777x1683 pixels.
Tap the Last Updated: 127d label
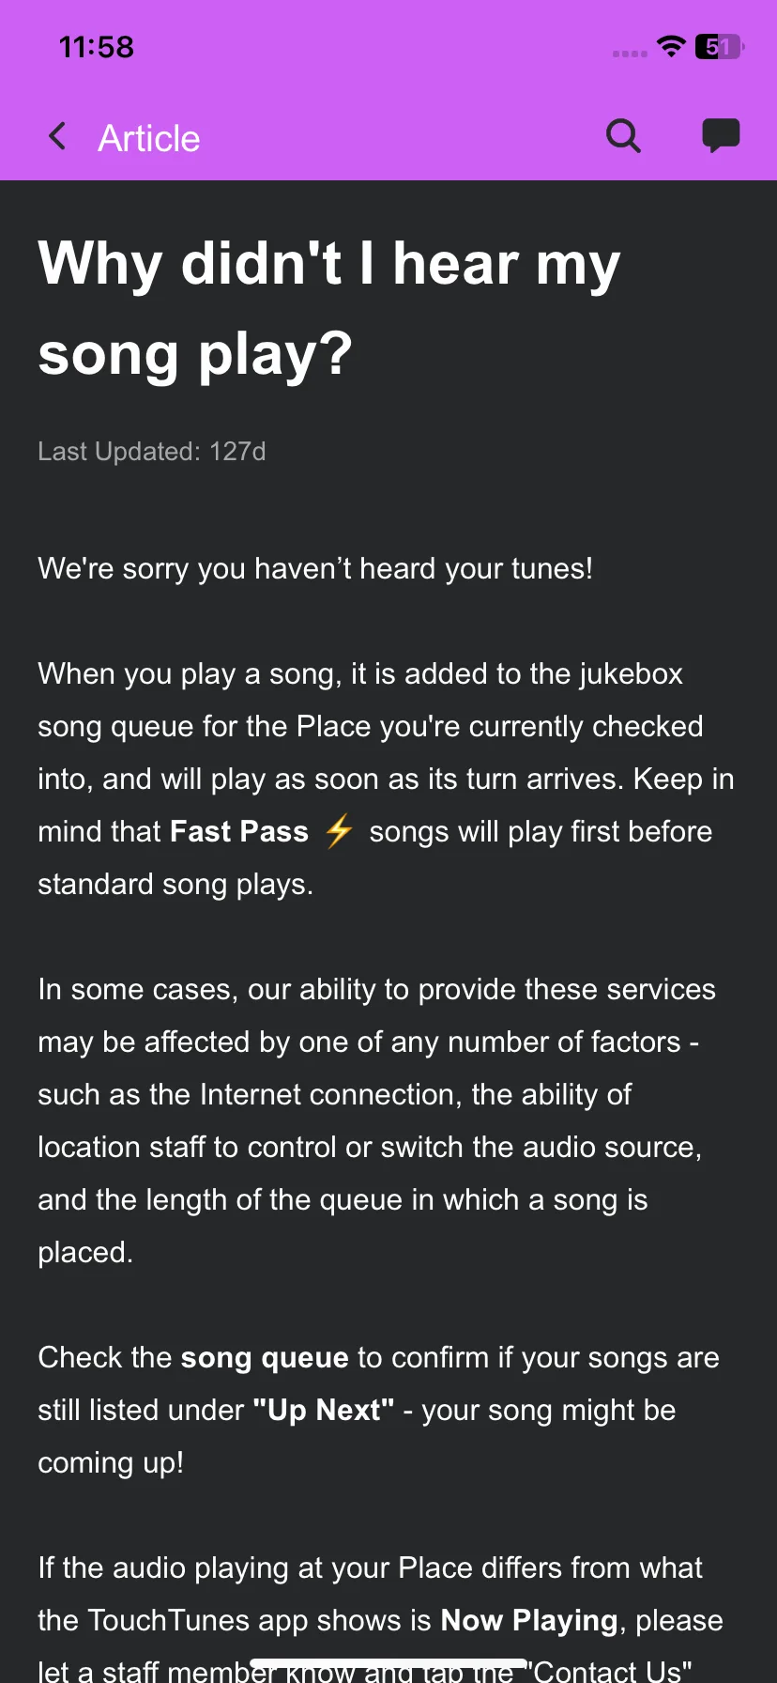point(152,452)
